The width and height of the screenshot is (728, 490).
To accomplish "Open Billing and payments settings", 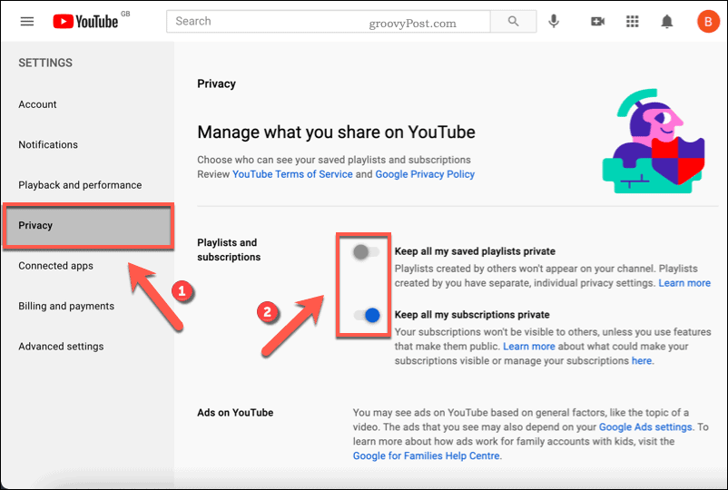I will point(66,307).
